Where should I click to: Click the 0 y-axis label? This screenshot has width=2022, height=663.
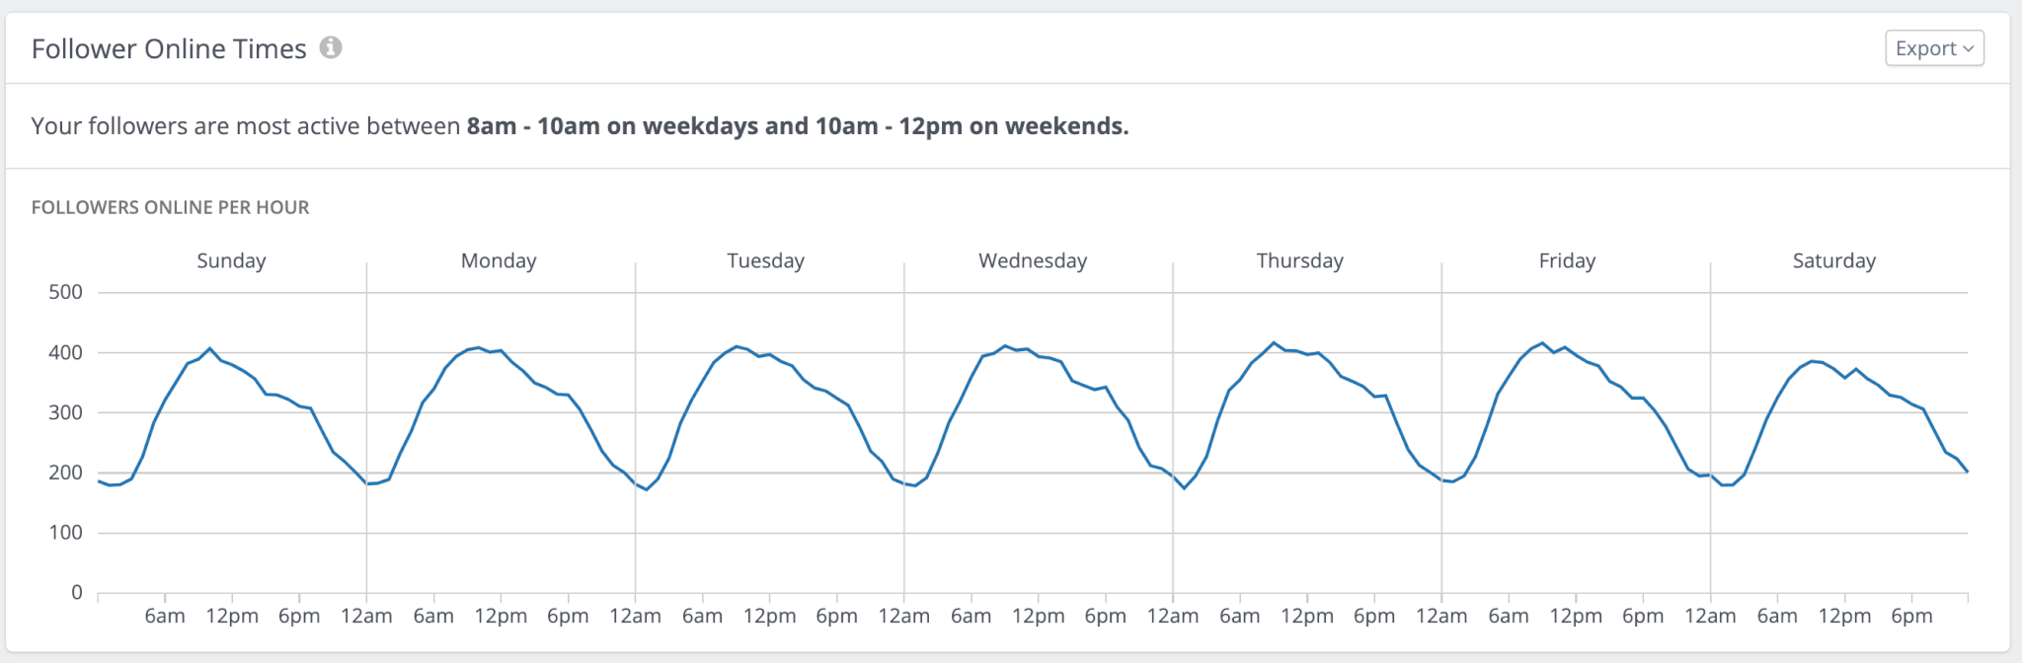coord(76,592)
